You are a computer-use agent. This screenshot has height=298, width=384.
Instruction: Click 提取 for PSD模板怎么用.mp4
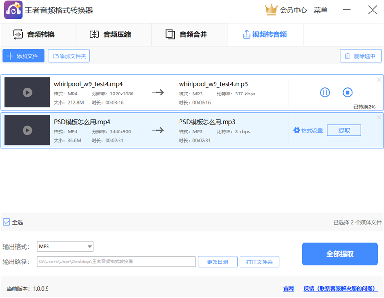click(x=344, y=130)
